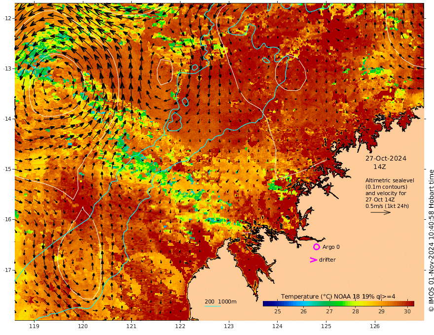The height and width of the screenshot is (335, 434).
Task: Click longitude axis label 123
Action: coord(229,326)
